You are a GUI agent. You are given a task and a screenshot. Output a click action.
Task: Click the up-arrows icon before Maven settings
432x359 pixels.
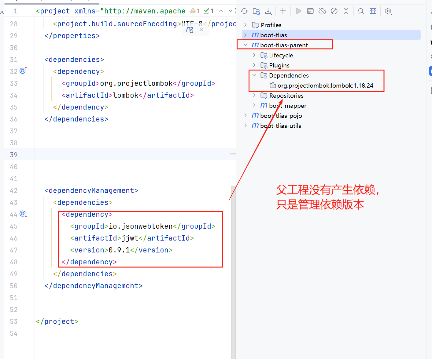click(373, 11)
